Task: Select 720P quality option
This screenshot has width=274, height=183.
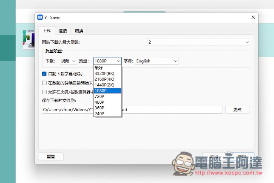Action: click(107, 96)
